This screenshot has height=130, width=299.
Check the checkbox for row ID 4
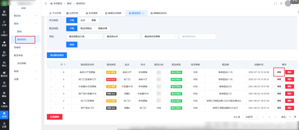[x=51, y=86]
